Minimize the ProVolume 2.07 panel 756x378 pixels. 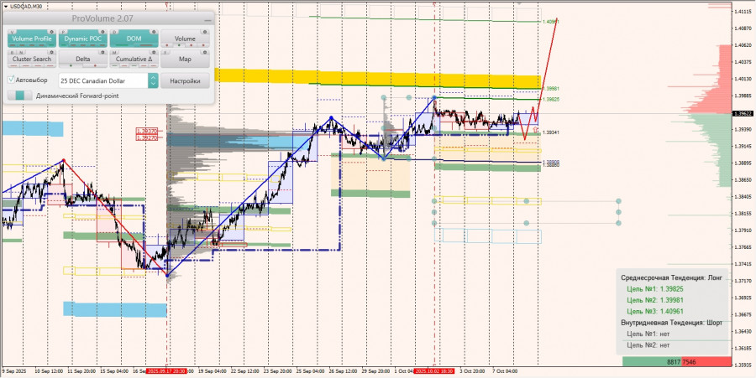pyautogui.click(x=207, y=20)
